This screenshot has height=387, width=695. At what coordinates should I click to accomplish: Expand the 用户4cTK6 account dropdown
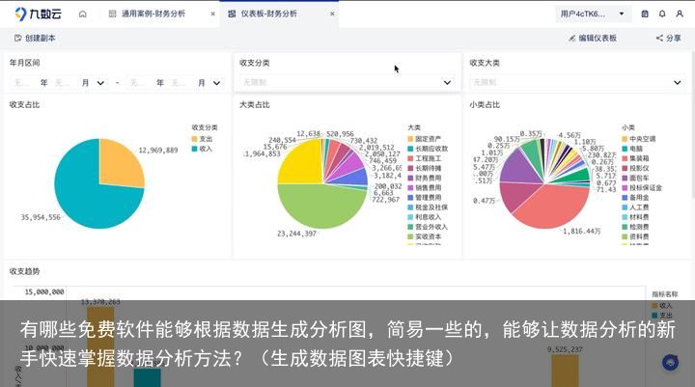593,14
